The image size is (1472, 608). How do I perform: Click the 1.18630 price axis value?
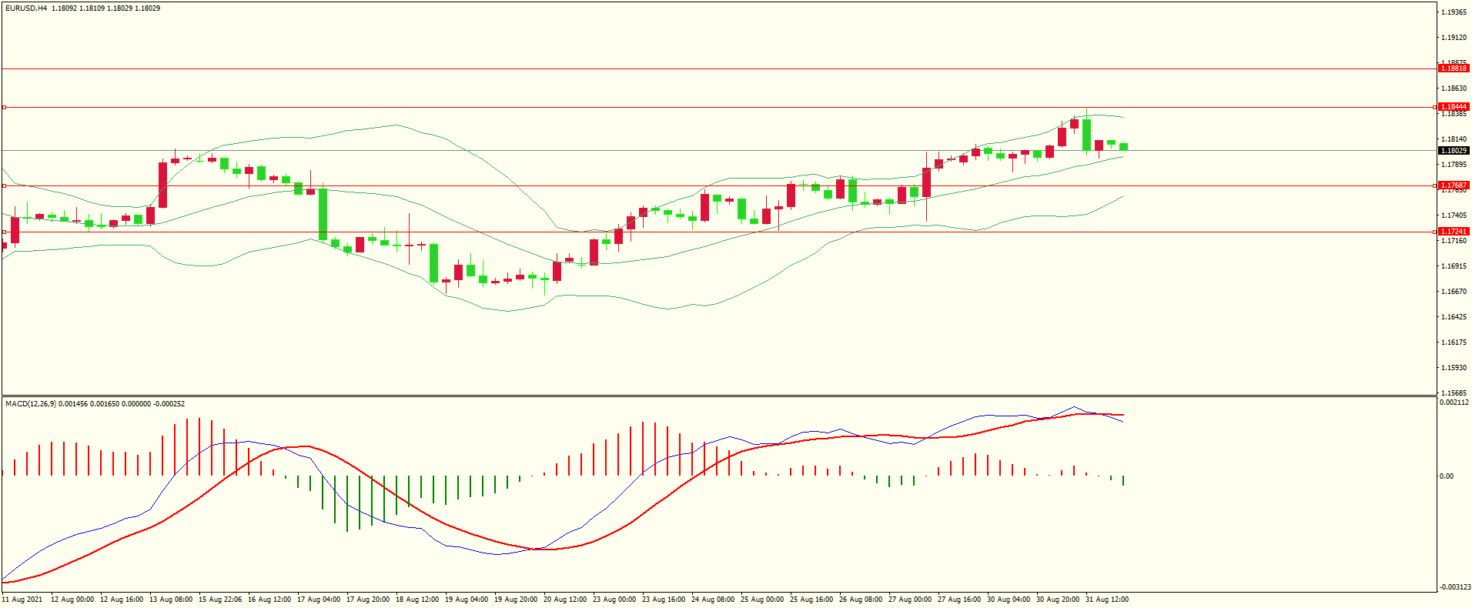(1454, 89)
